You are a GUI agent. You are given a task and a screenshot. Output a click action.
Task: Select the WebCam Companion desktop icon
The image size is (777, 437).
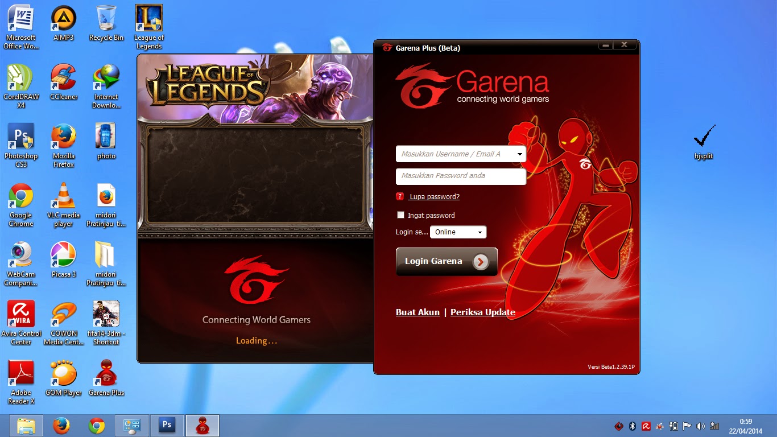pyautogui.click(x=21, y=263)
